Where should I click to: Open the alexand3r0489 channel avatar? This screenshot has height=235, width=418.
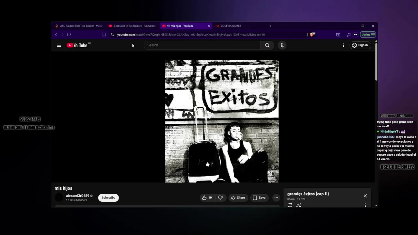[x=59, y=197]
